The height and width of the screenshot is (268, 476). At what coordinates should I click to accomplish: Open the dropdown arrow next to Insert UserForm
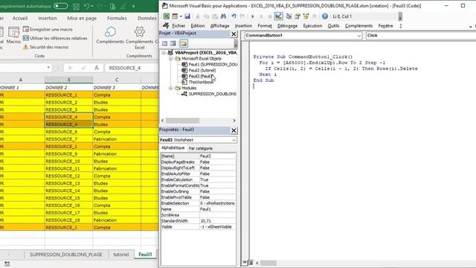click(x=181, y=16)
